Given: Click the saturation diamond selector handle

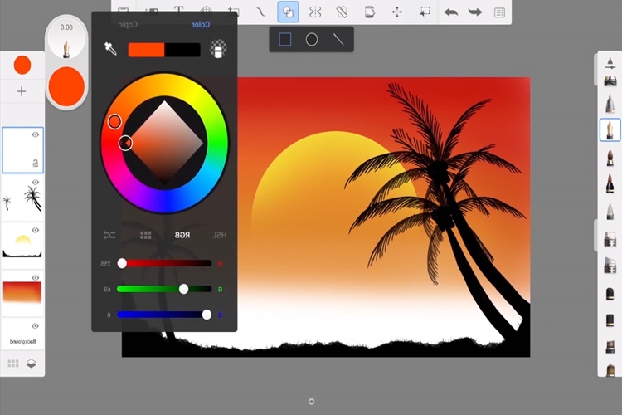Looking at the screenshot, I should [126, 143].
